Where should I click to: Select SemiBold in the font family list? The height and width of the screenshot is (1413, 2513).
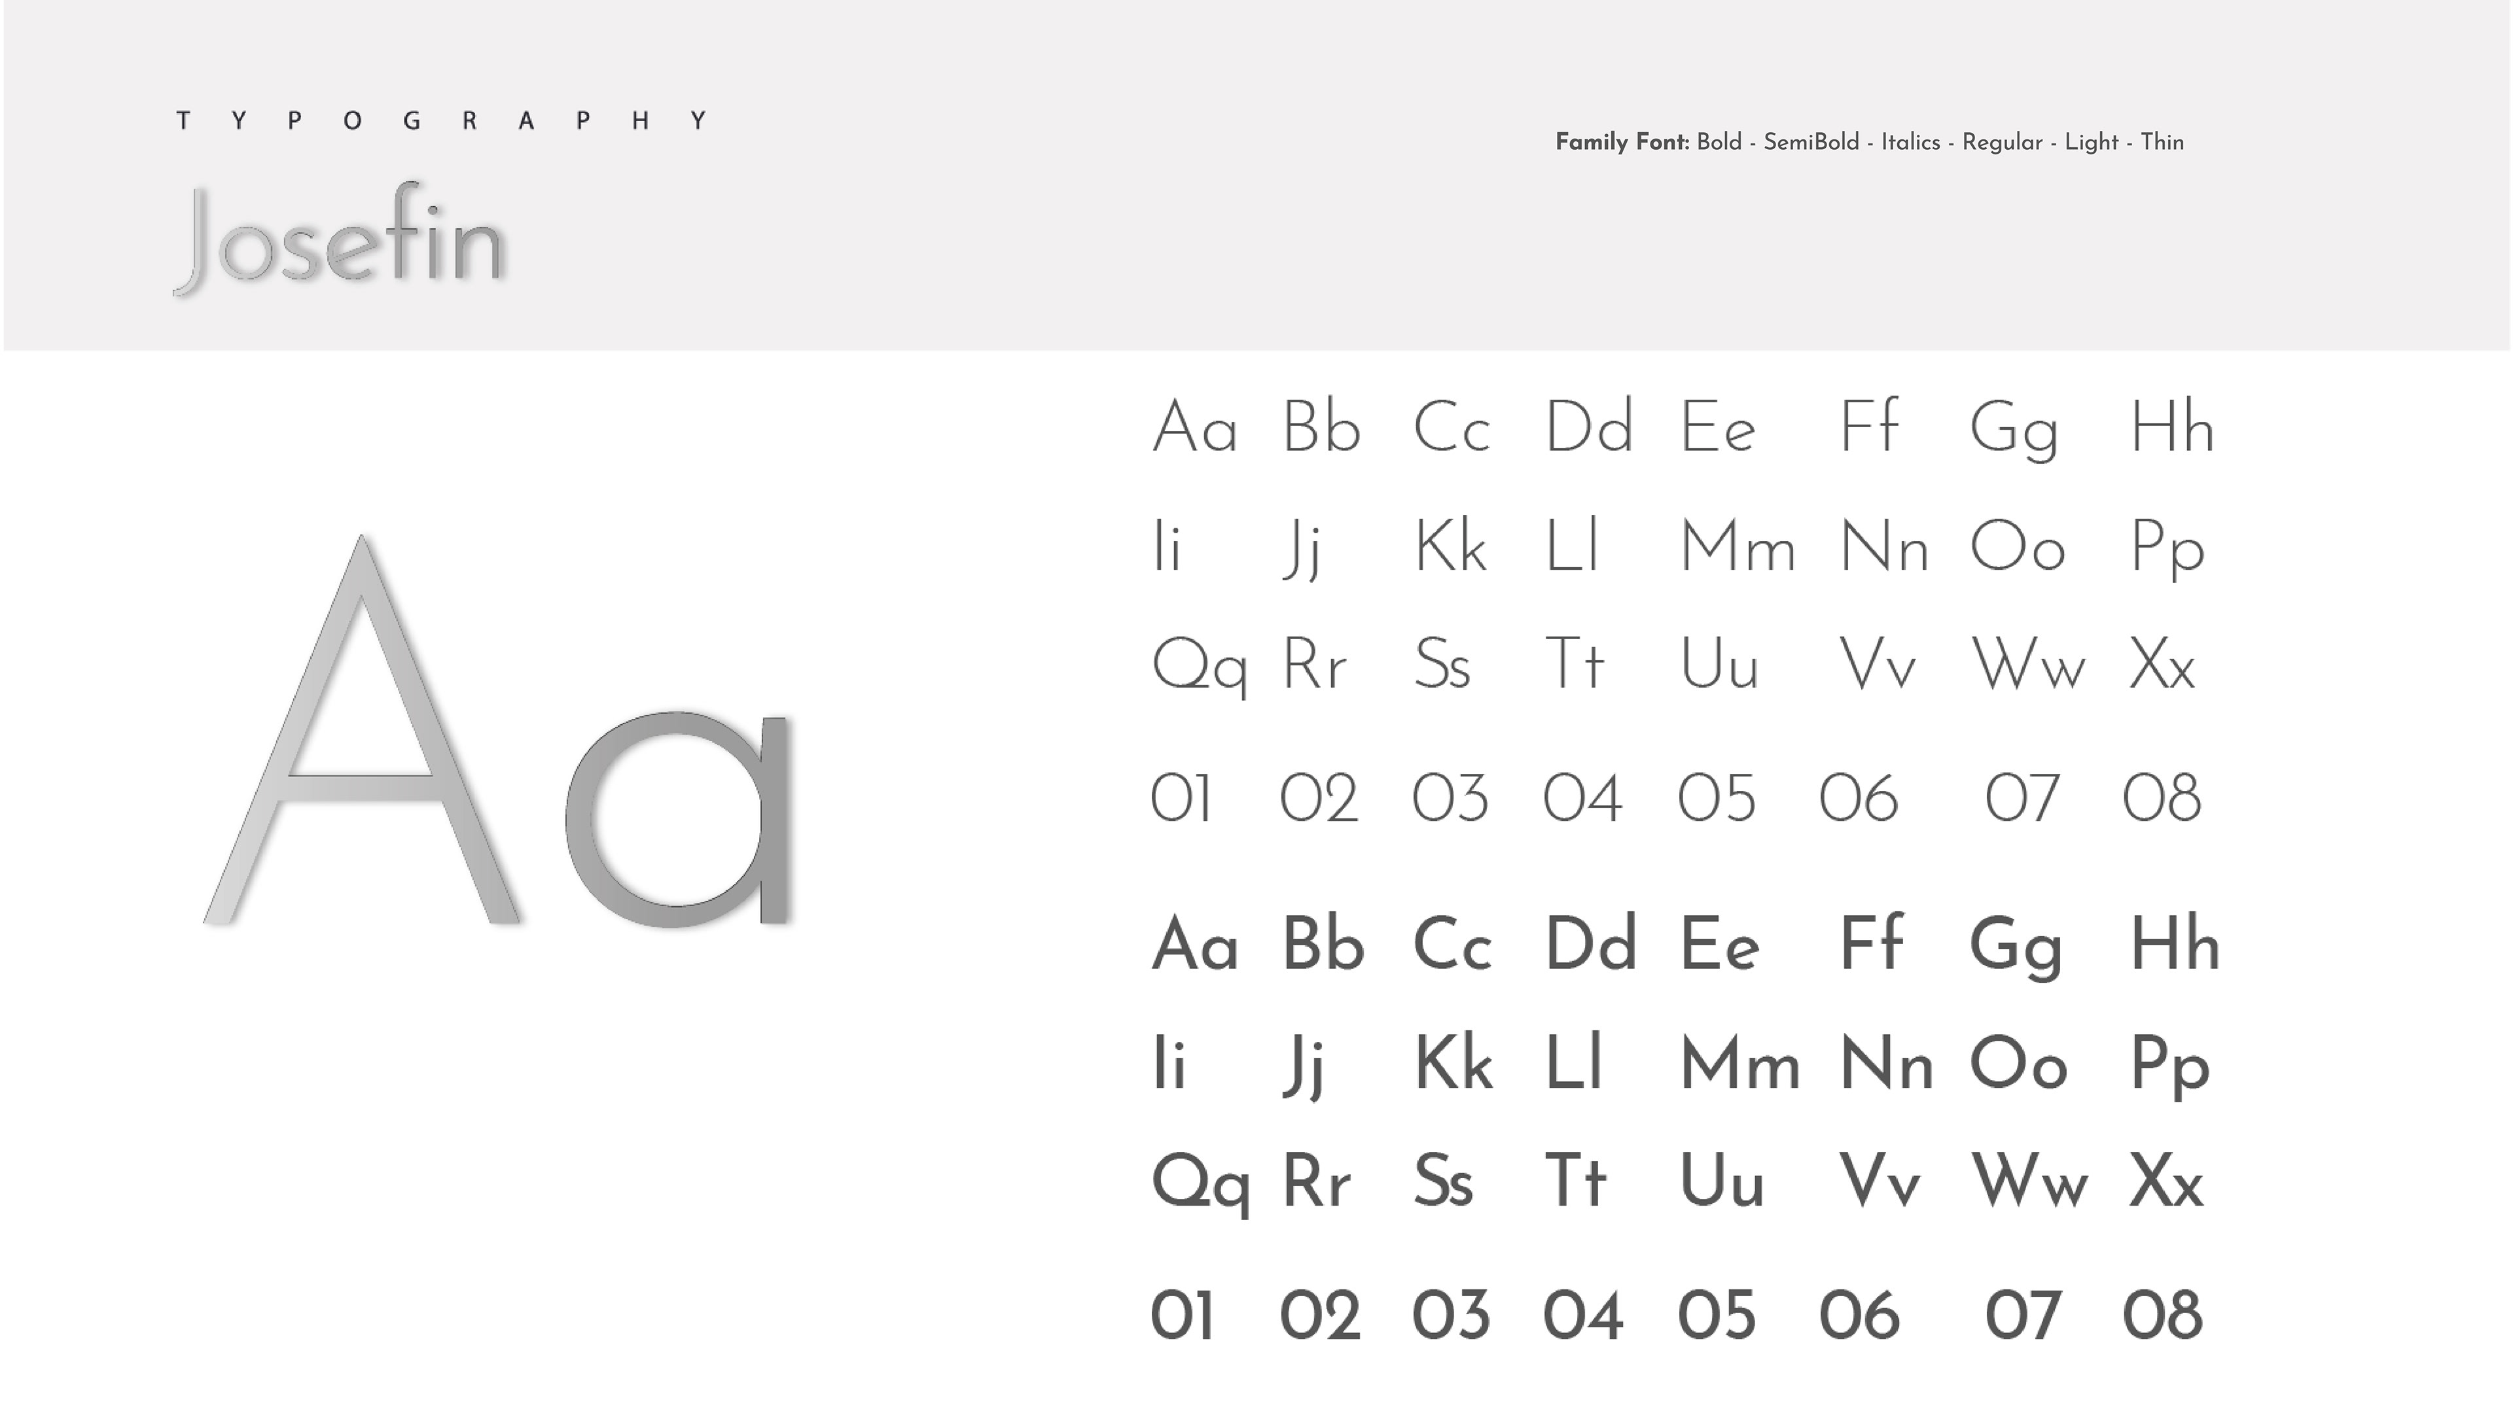click(x=1811, y=143)
